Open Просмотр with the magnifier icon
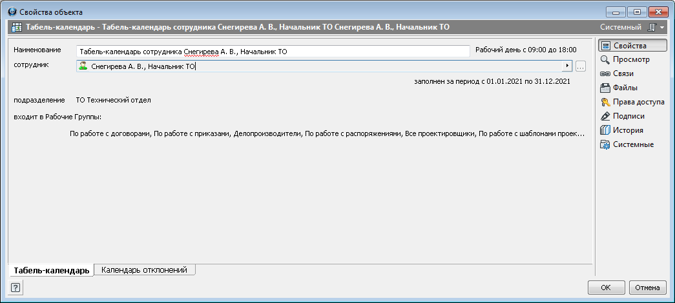675x303 pixels. coord(625,59)
